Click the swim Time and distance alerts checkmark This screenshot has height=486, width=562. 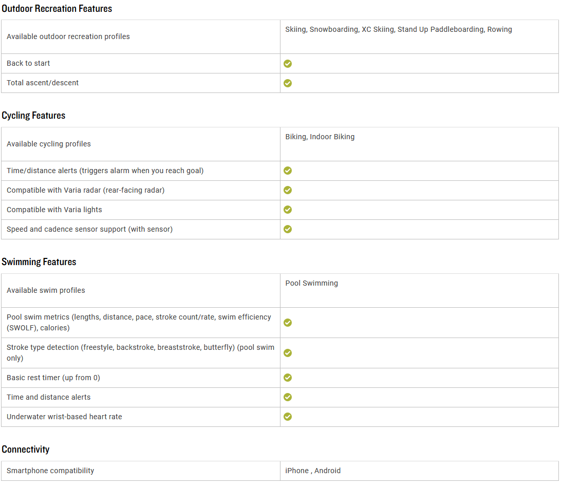tap(288, 397)
